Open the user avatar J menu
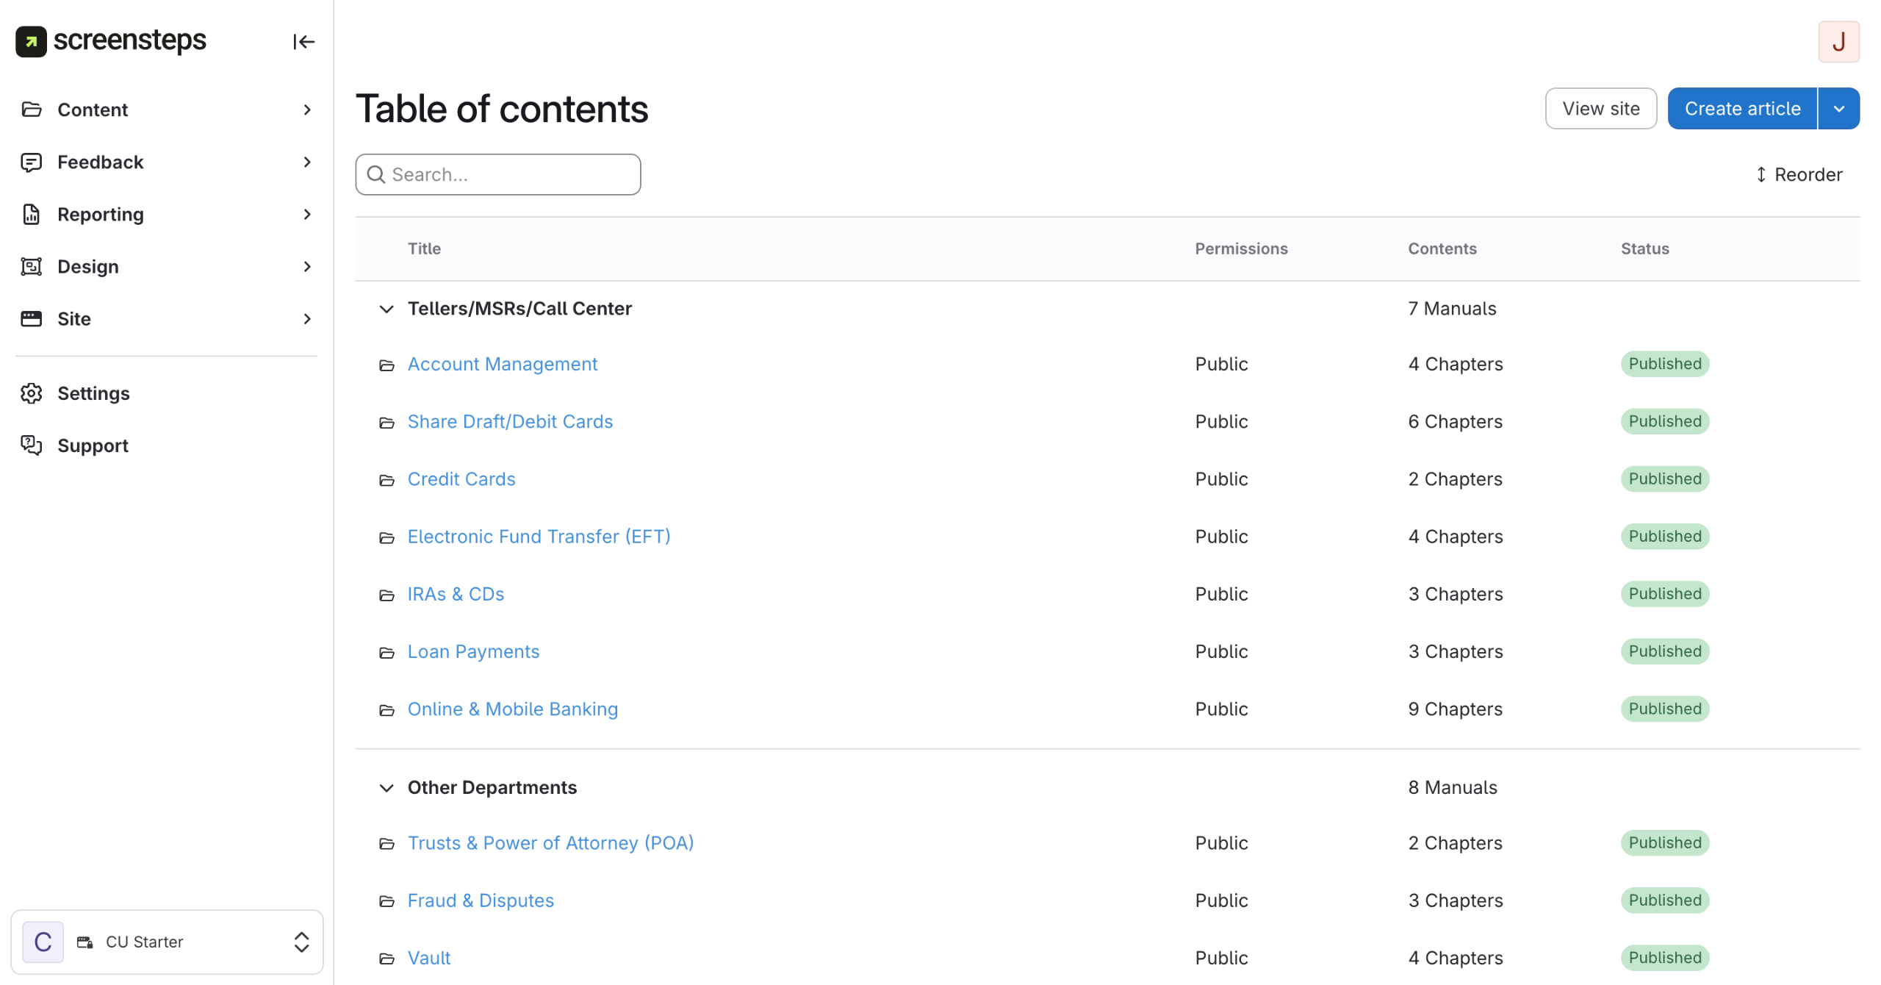Screen dimensions: 1881x985 pyautogui.click(x=1838, y=42)
